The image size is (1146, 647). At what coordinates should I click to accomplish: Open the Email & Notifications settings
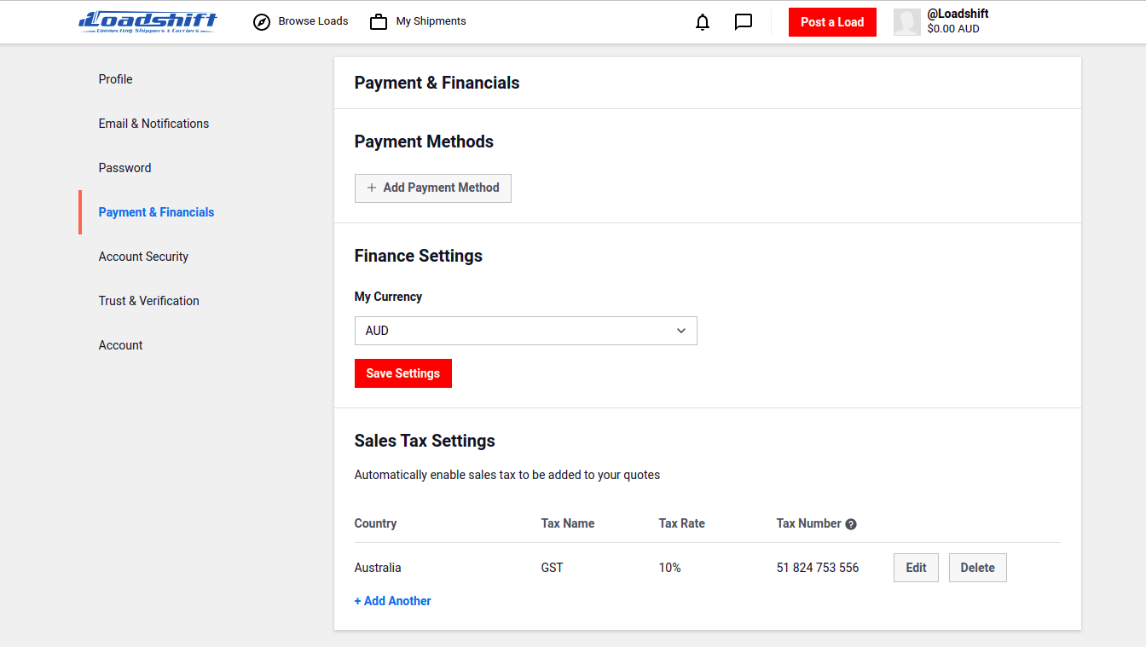tap(153, 123)
